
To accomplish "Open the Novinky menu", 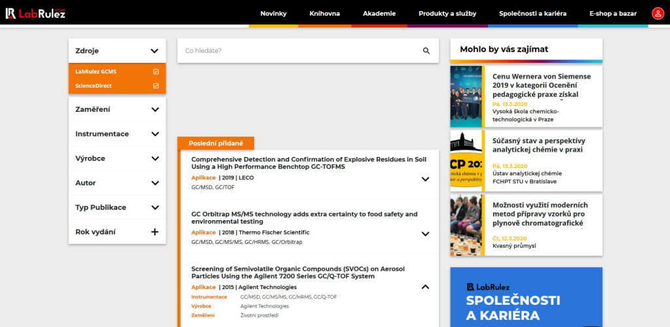I will [274, 14].
